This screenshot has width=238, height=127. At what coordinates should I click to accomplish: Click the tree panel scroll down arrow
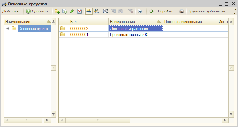pos(53,114)
